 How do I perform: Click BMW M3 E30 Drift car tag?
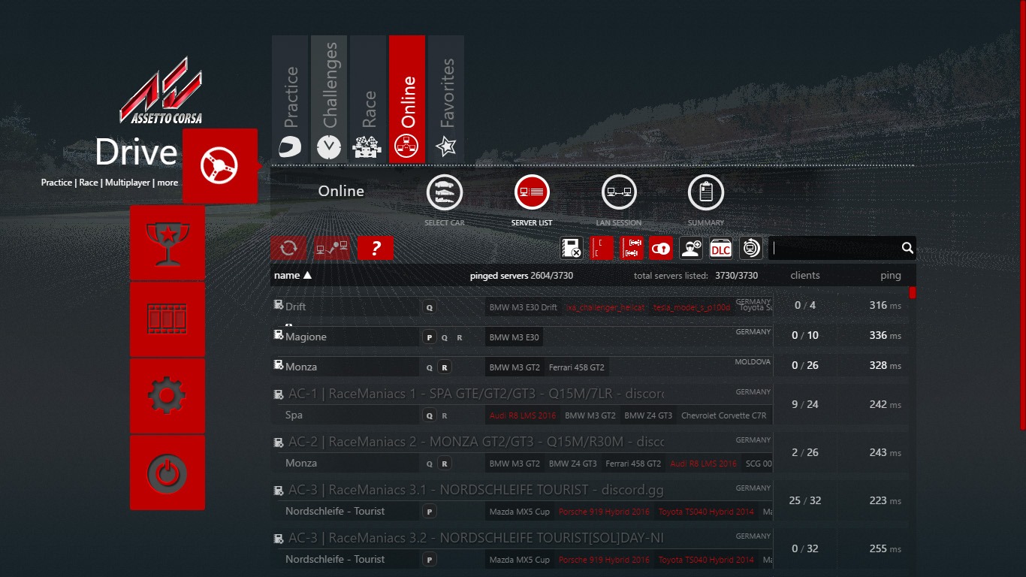[524, 307]
